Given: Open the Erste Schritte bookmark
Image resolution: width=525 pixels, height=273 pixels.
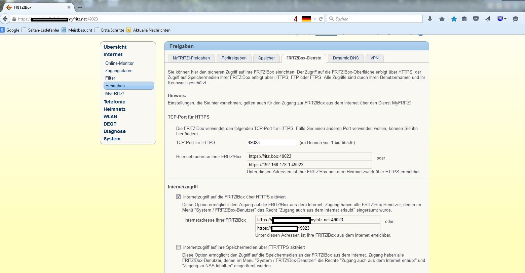Looking at the screenshot, I should [109, 30].
